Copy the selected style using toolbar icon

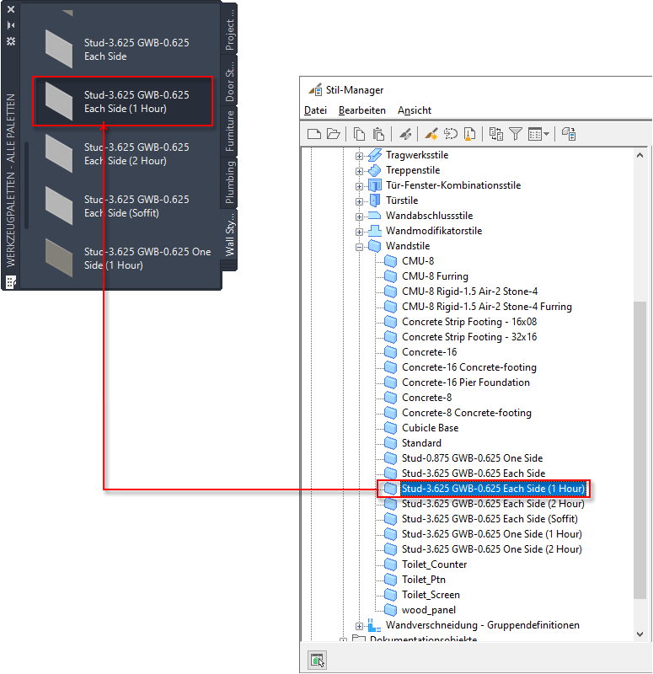click(359, 134)
